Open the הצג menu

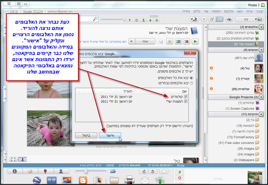240,11
